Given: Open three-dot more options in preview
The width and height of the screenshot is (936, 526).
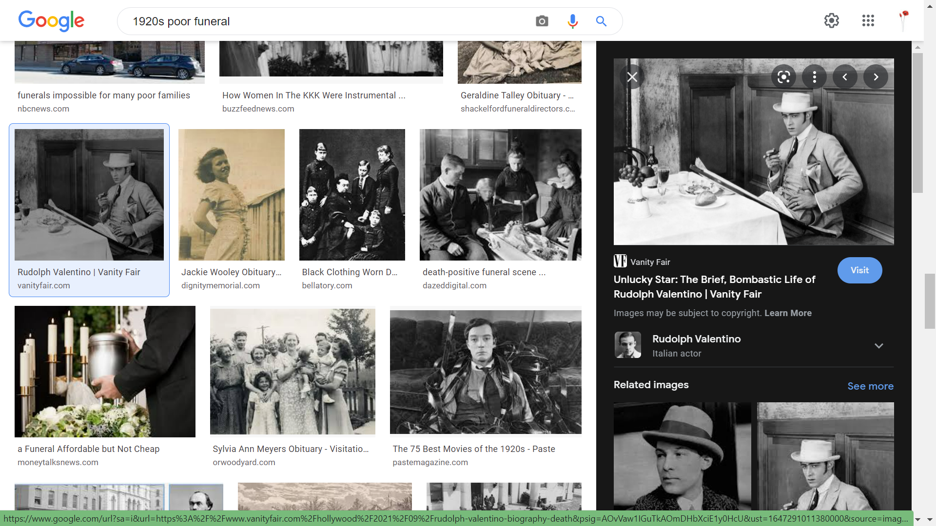Looking at the screenshot, I should pyautogui.click(x=814, y=77).
